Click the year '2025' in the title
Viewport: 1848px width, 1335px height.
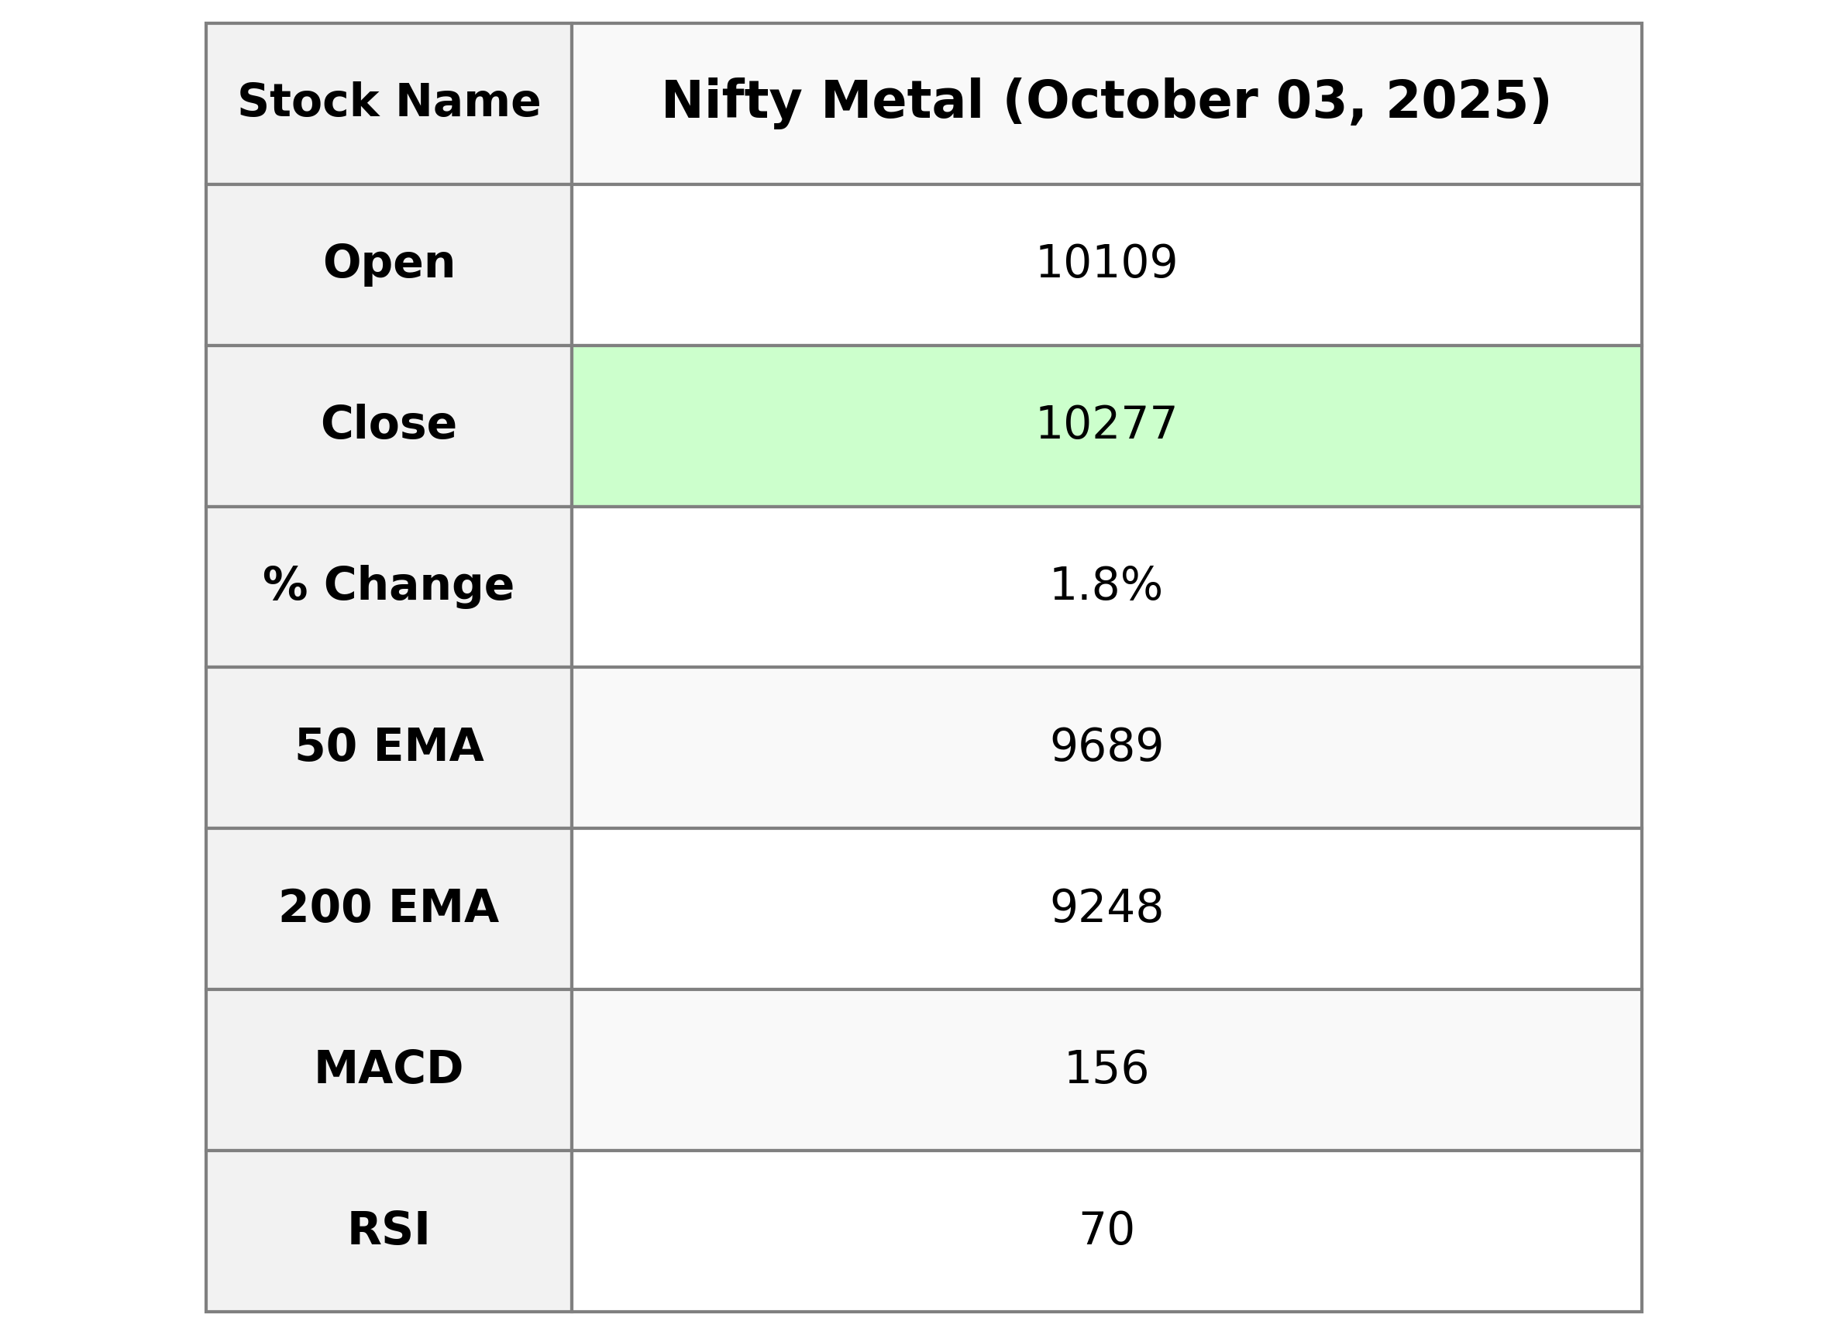coord(1468,100)
